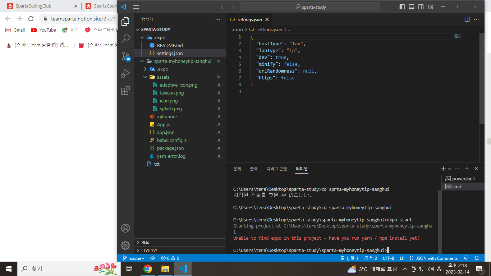The width and height of the screenshot is (491, 276).
Task: Open Task View on the taskbar
Action: (130, 268)
